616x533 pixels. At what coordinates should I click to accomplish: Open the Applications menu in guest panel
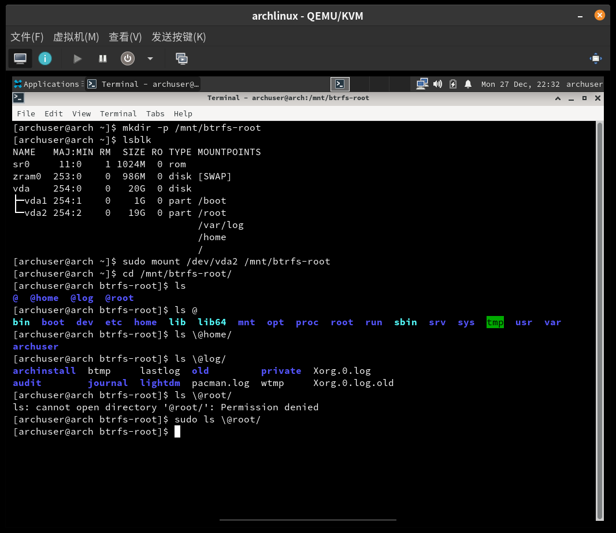click(x=49, y=84)
